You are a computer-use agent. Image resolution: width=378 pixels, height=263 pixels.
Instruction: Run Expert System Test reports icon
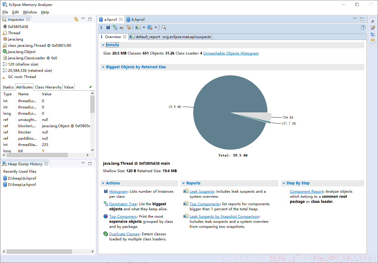[x=138, y=27]
